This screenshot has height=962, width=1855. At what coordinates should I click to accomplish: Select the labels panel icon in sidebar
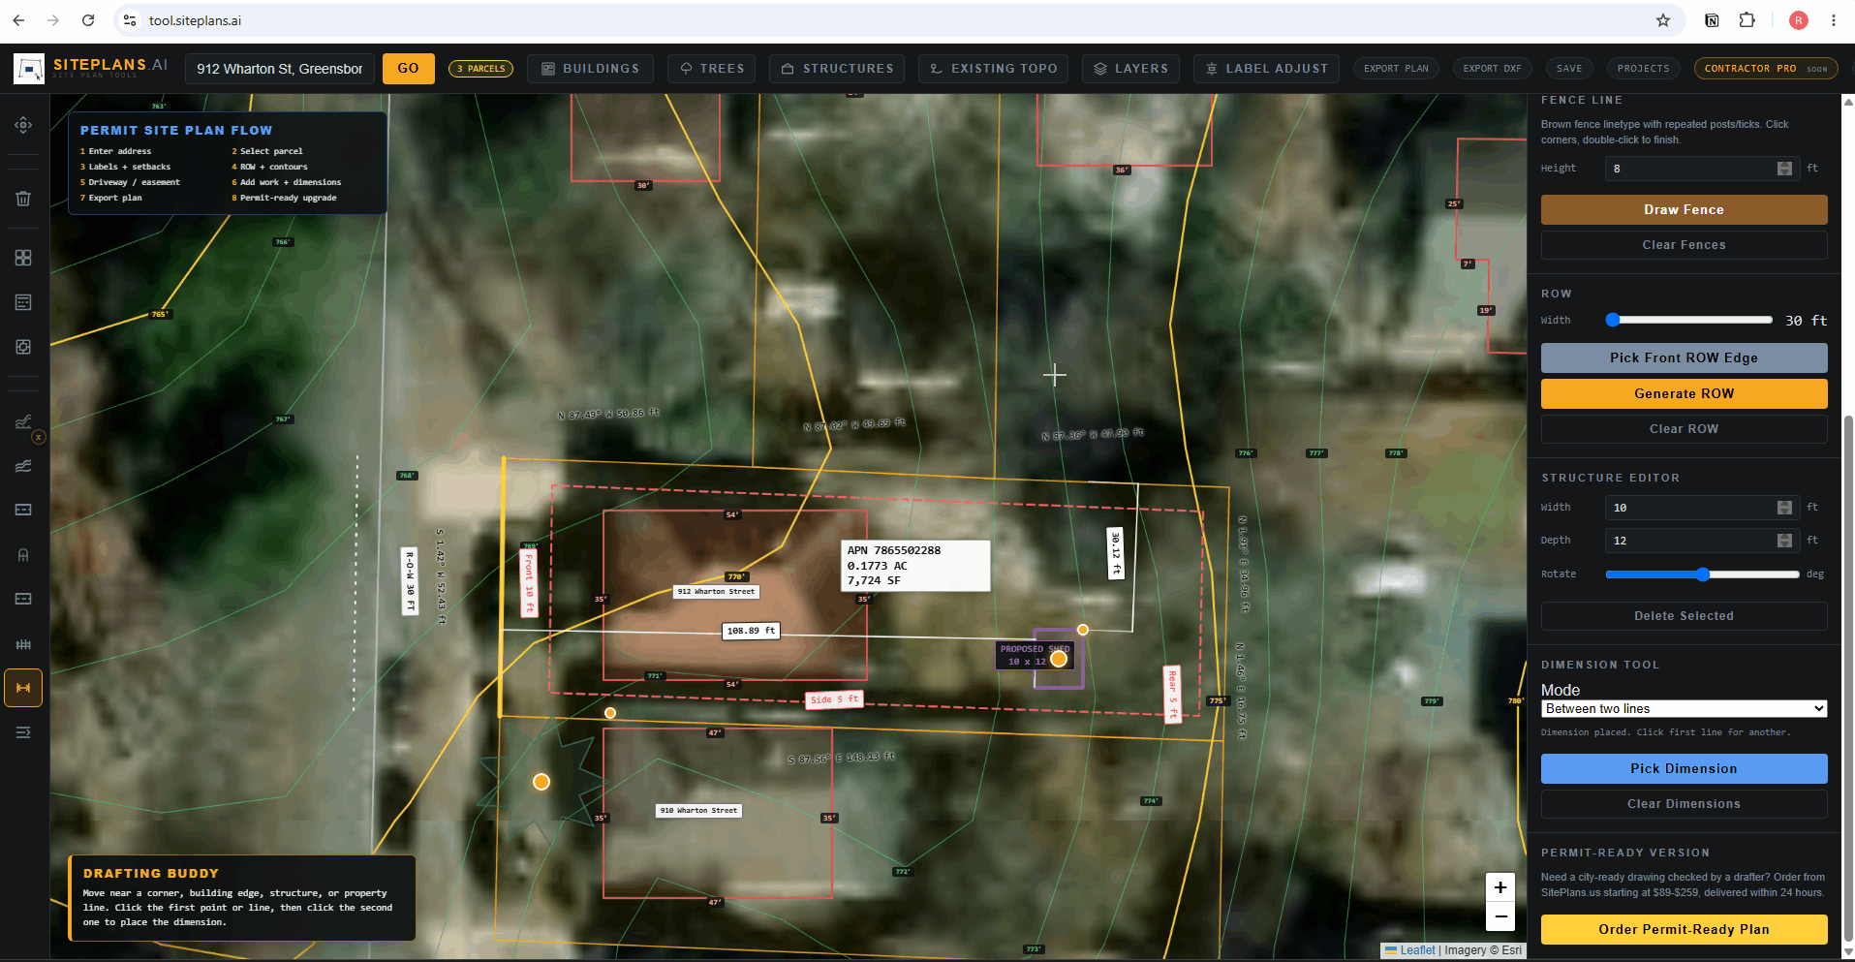[x=23, y=302]
